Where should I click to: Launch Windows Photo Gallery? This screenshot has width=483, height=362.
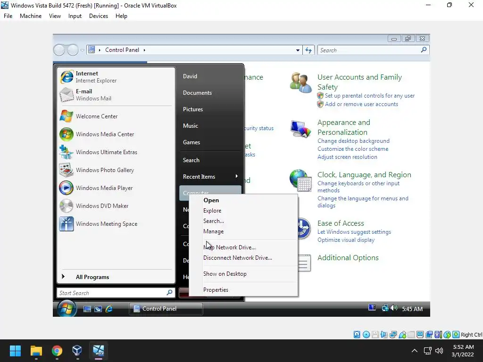(116, 170)
